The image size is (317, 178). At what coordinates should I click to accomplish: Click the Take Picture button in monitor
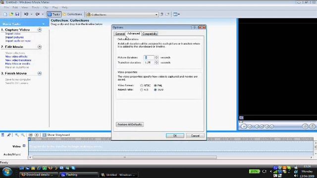pyautogui.click(x=313, y=127)
